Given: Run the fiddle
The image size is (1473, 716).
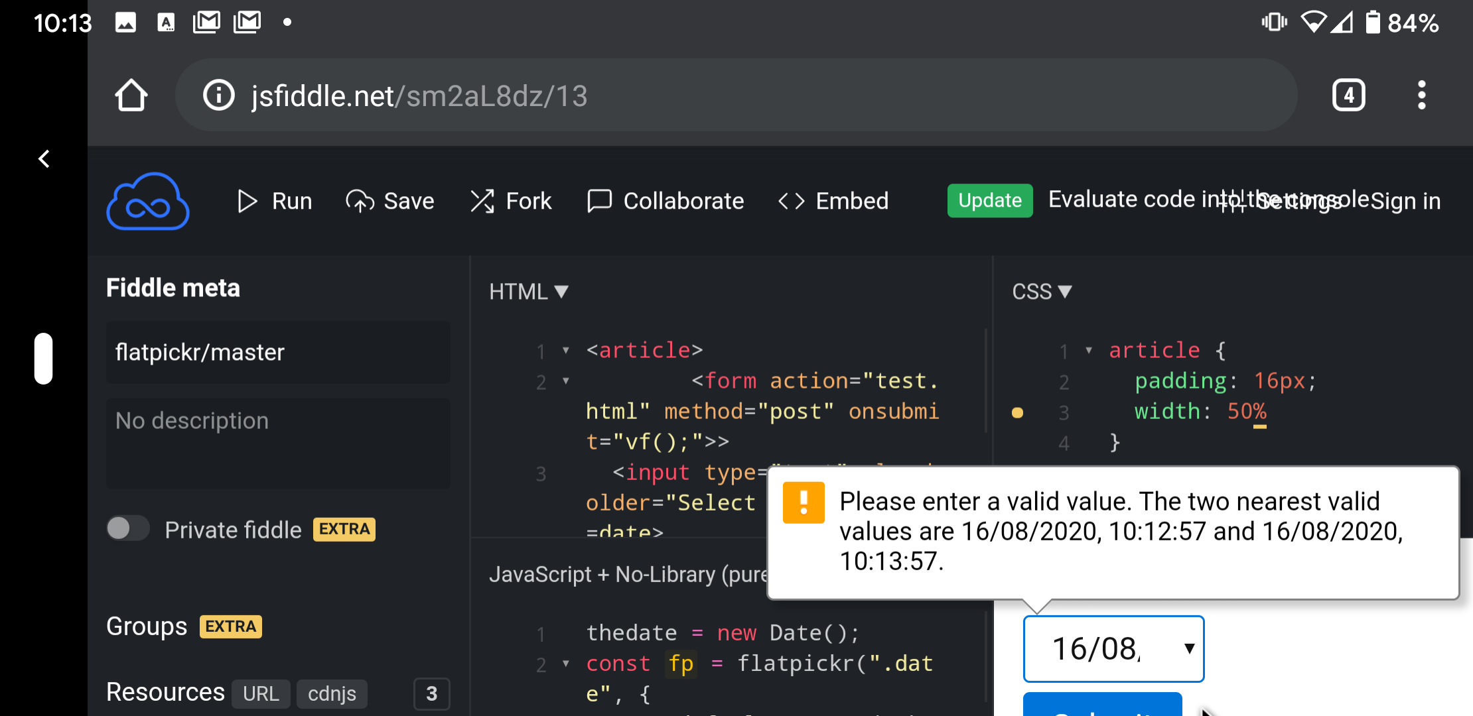Looking at the screenshot, I should pos(274,201).
